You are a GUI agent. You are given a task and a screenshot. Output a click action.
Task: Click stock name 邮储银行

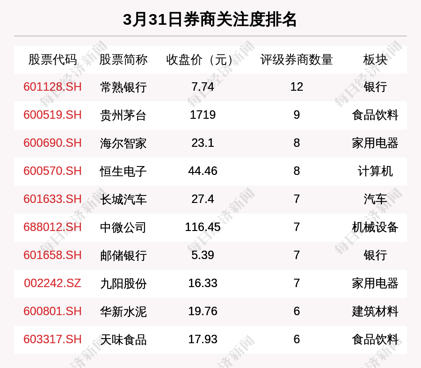click(x=123, y=255)
